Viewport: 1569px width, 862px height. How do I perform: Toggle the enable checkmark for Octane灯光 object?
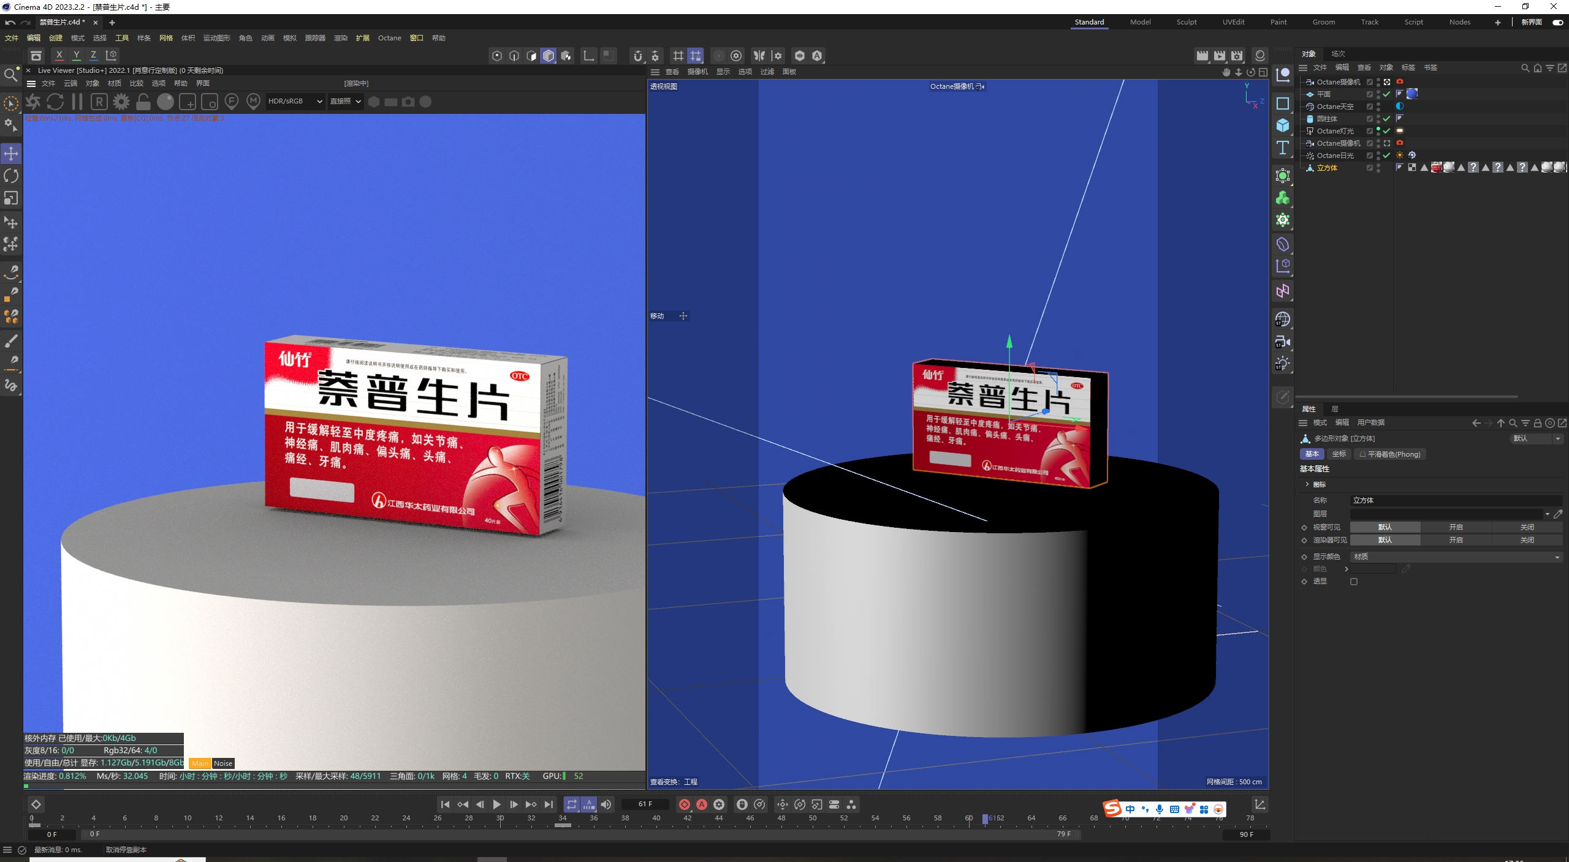[1386, 131]
